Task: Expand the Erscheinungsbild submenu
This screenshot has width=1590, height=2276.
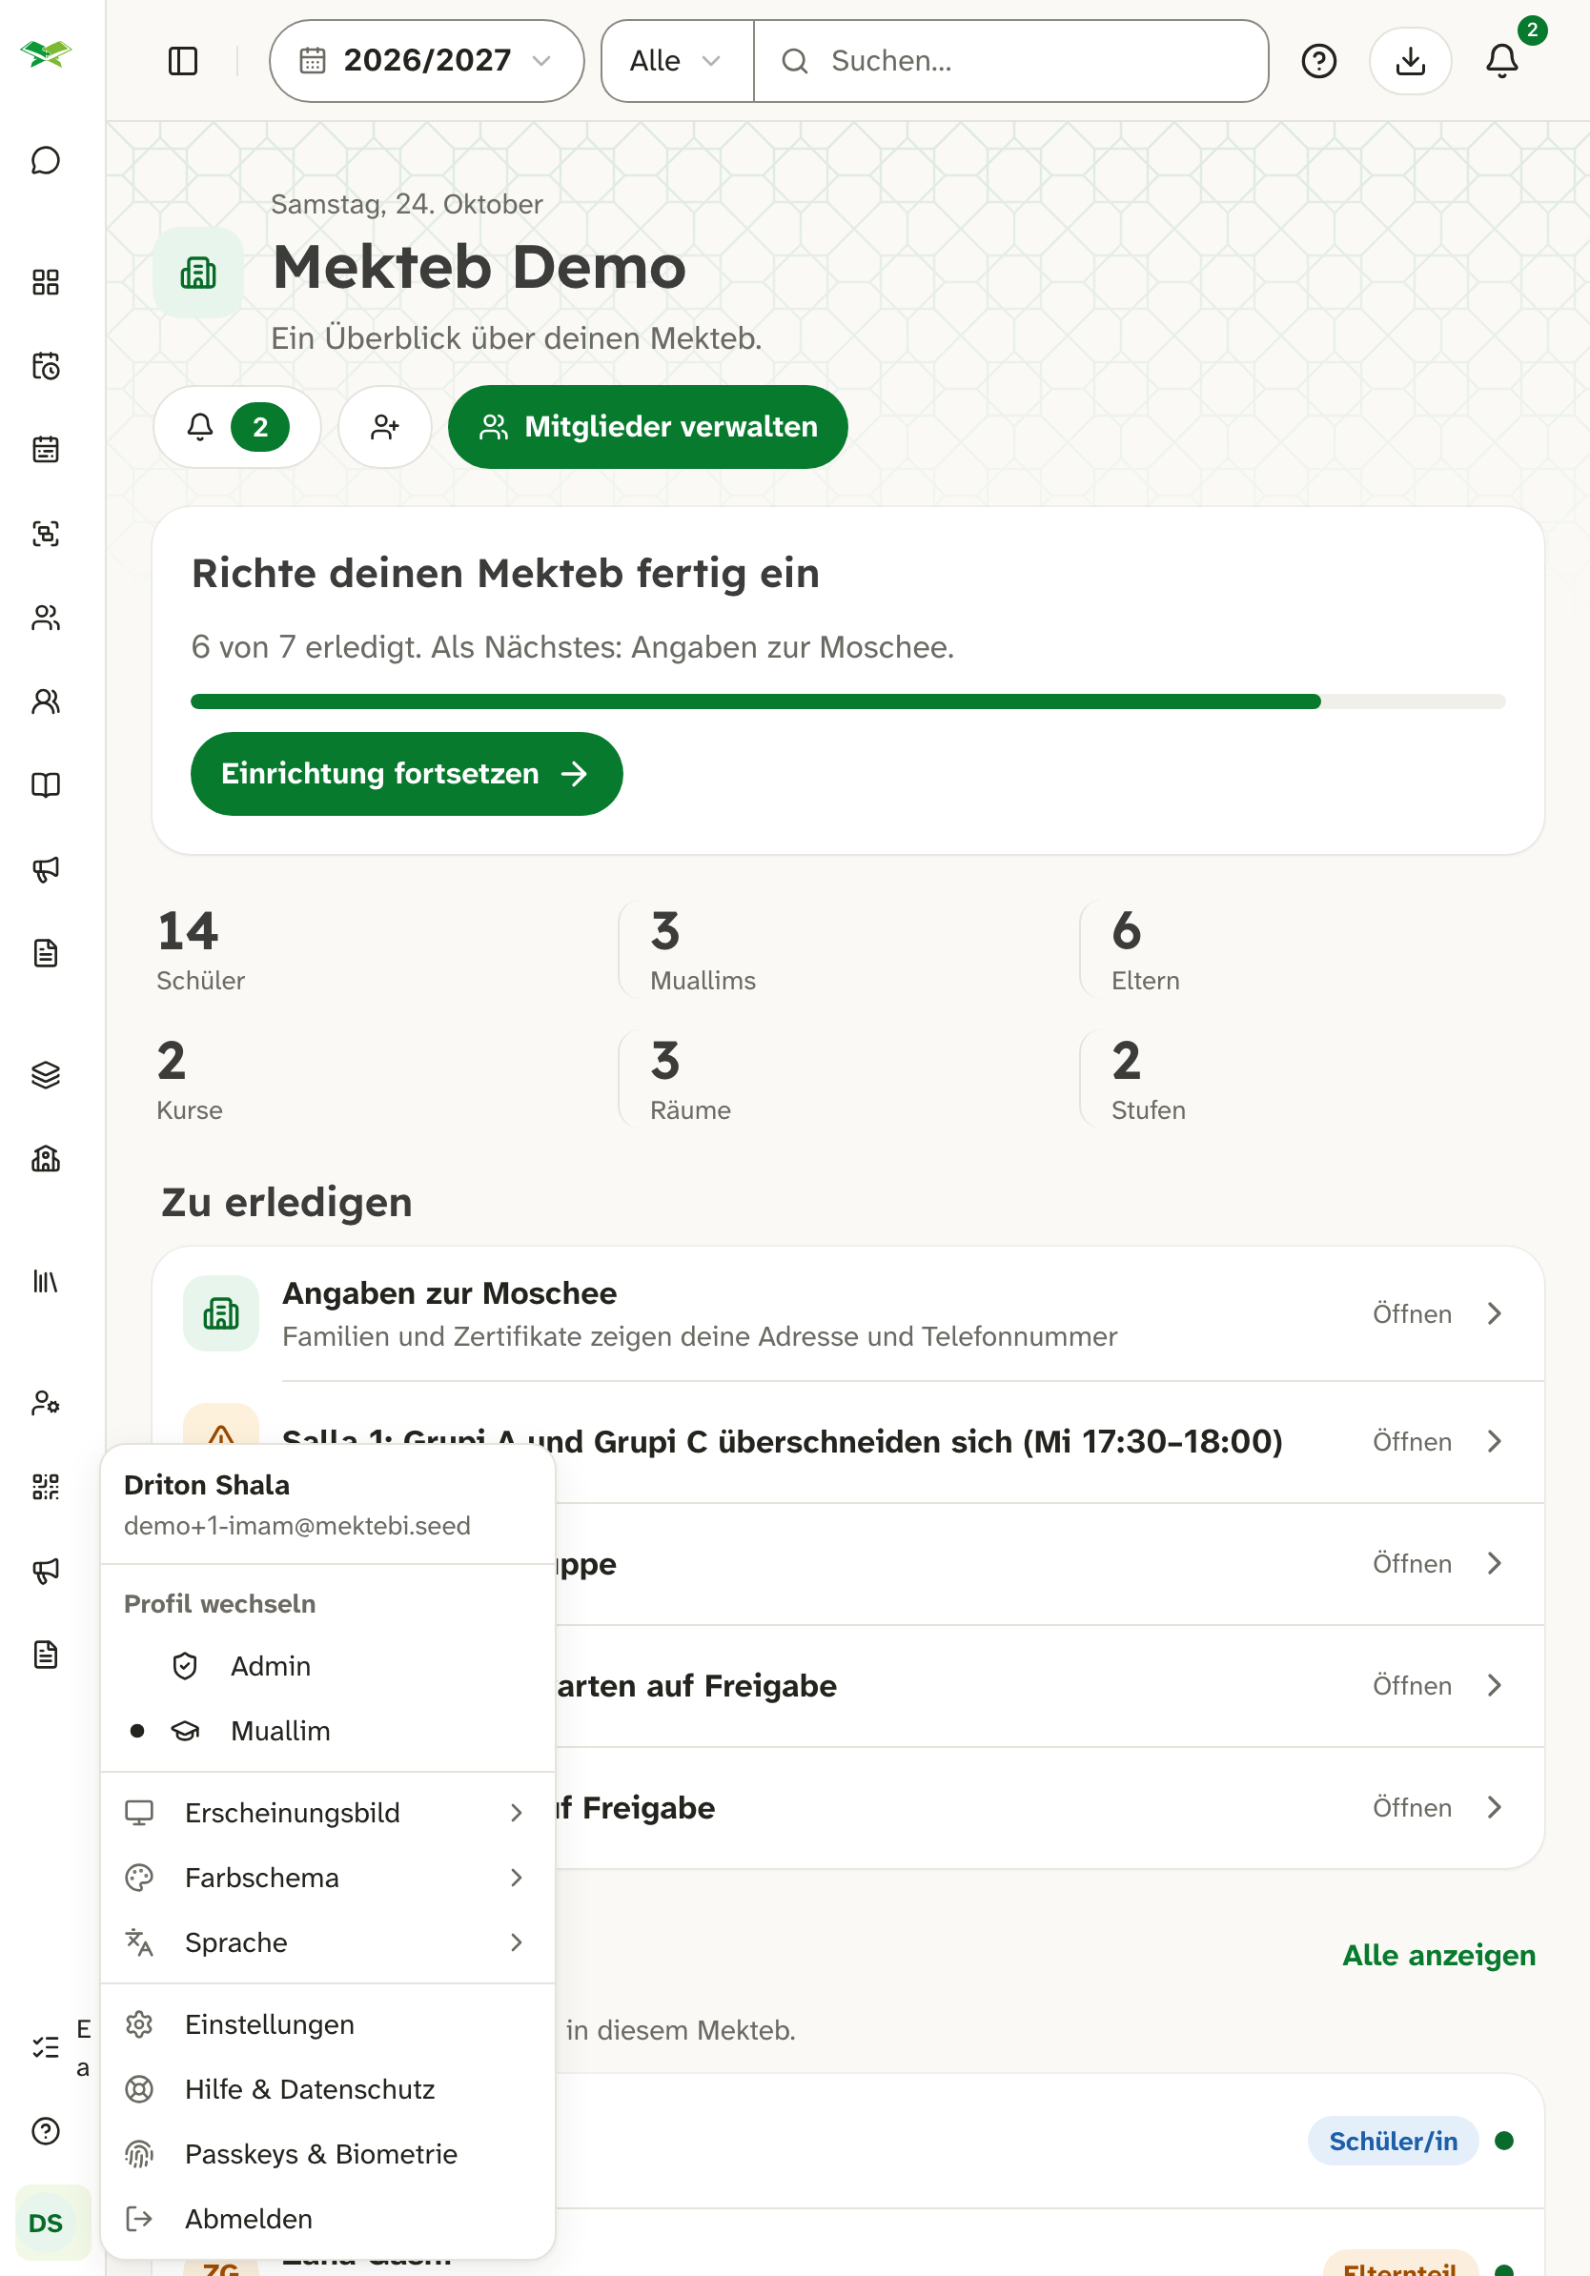Action: [327, 1812]
